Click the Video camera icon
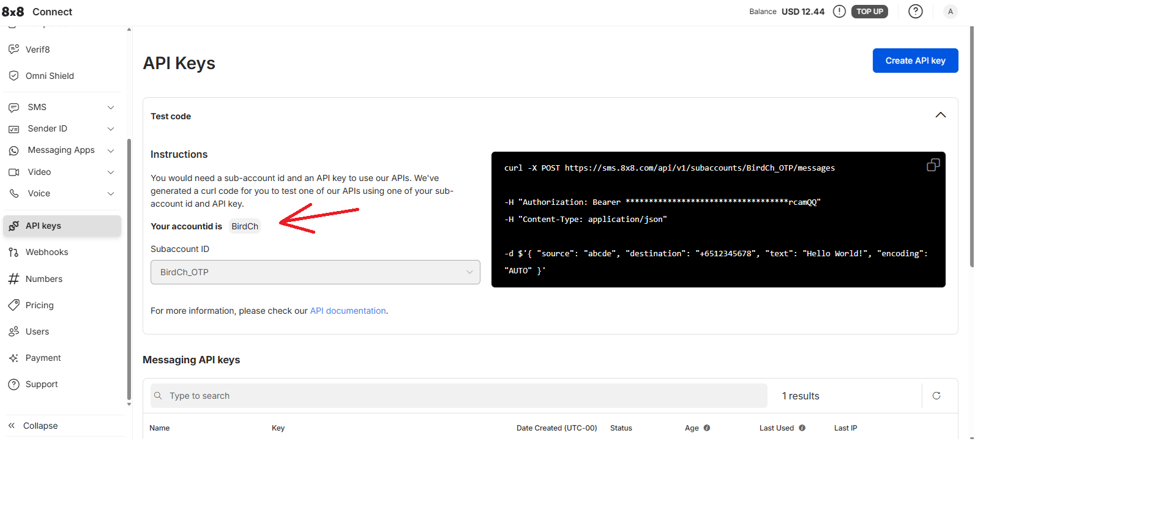The height and width of the screenshot is (507, 1150). pyautogui.click(x=13, y=172)
